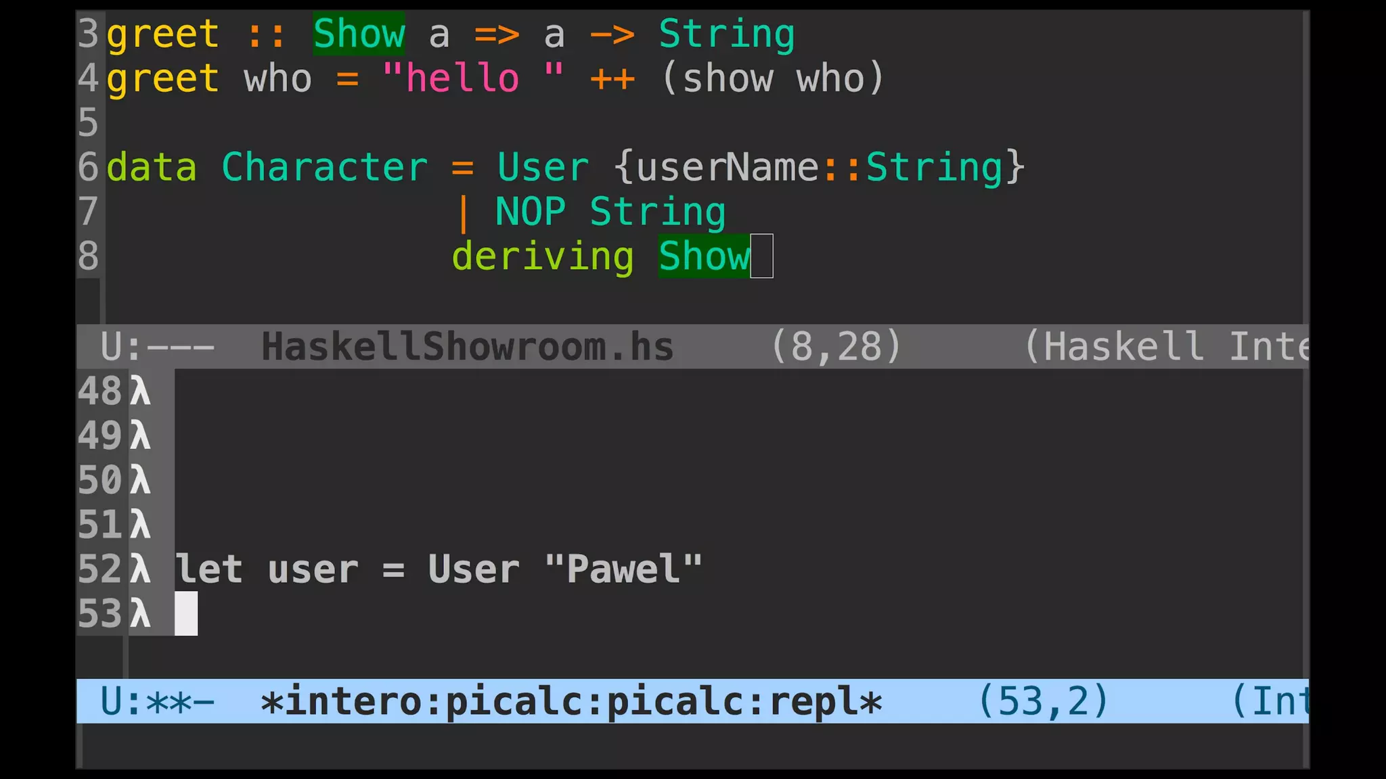Click the U:**- modified status in the REPL mode line

point(157,701)
